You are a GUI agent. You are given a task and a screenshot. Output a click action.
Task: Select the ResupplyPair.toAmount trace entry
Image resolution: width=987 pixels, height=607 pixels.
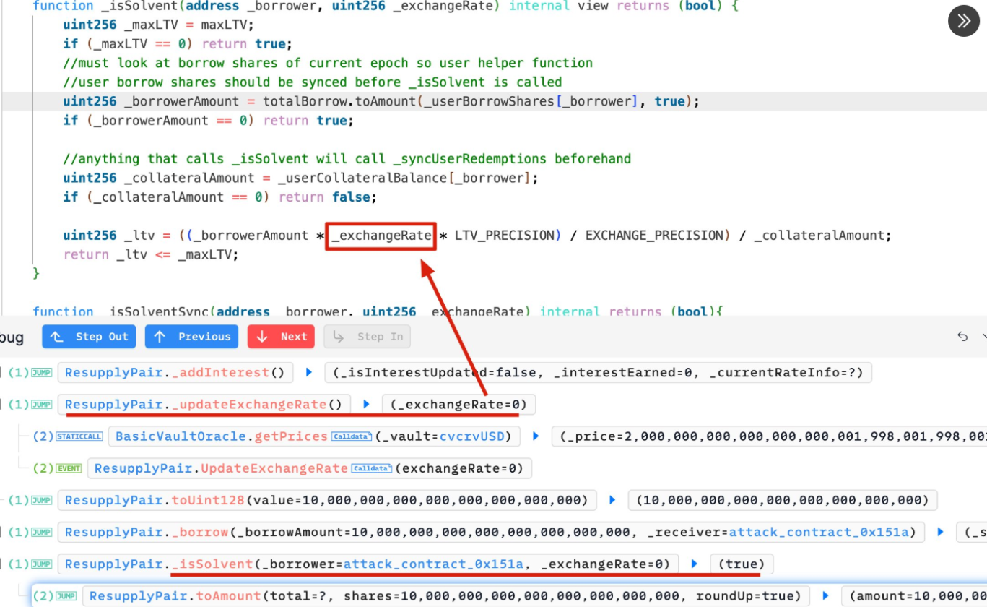[445, 596]
